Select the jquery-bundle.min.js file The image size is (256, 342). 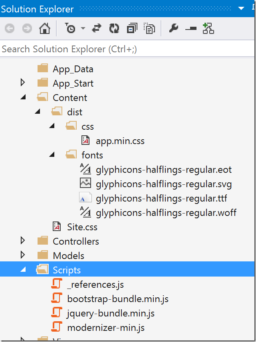pyautogui.click(x=111, y=313)
